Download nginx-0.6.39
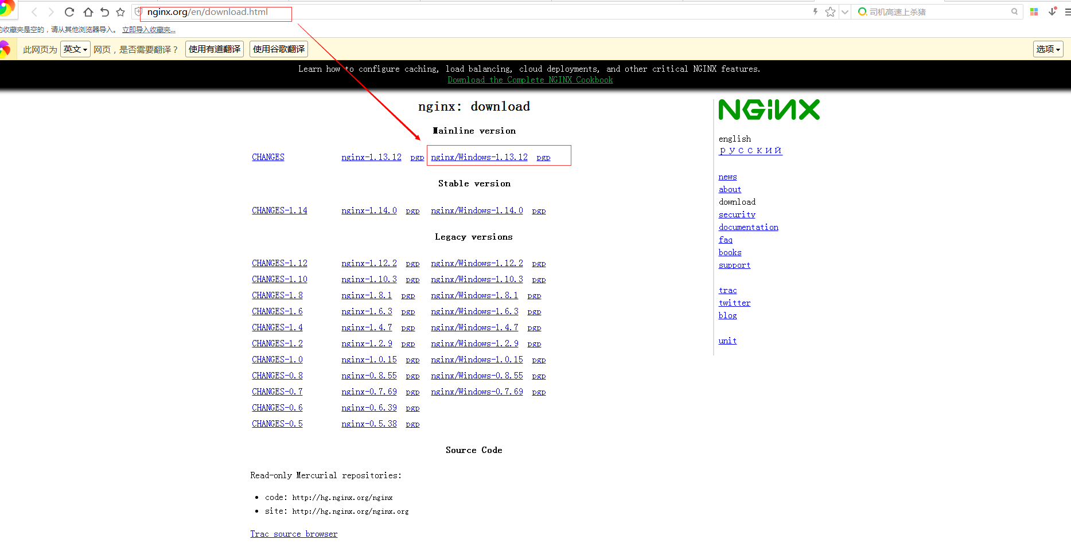1071x547 pixels. coord(369,408)
